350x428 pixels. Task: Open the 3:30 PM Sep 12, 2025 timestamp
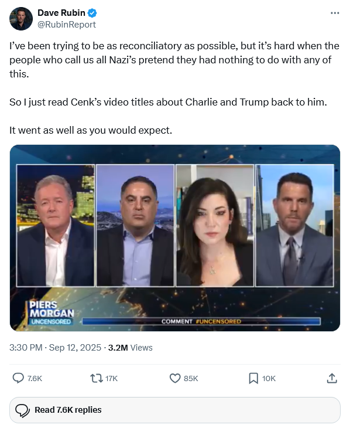point(56,348)
